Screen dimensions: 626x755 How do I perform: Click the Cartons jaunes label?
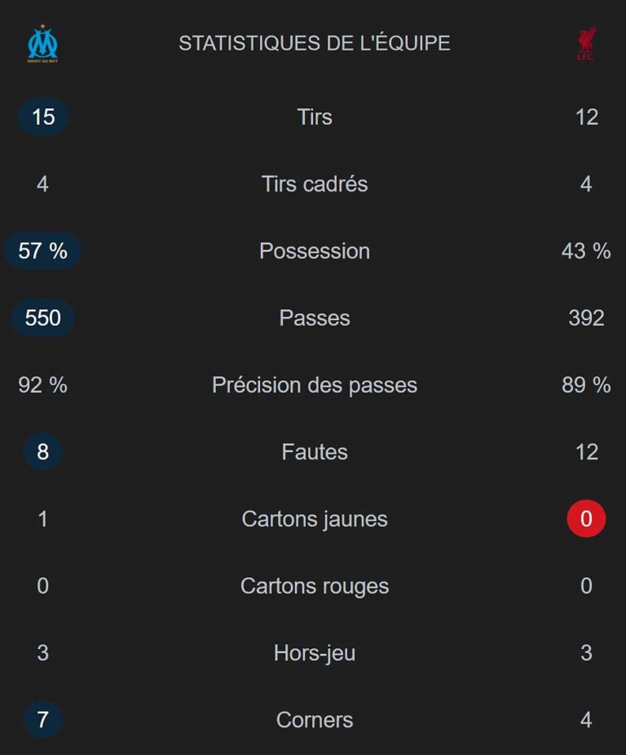[315, 519]
